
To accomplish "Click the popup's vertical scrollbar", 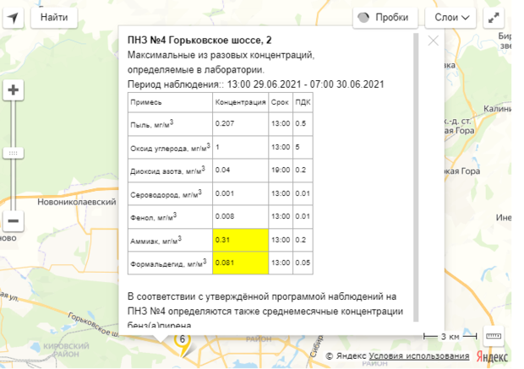I will coord(416,169).
